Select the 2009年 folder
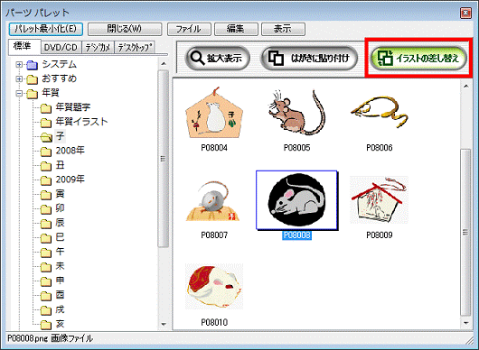This screenshot has height=350, width=479. coord(62,180)
